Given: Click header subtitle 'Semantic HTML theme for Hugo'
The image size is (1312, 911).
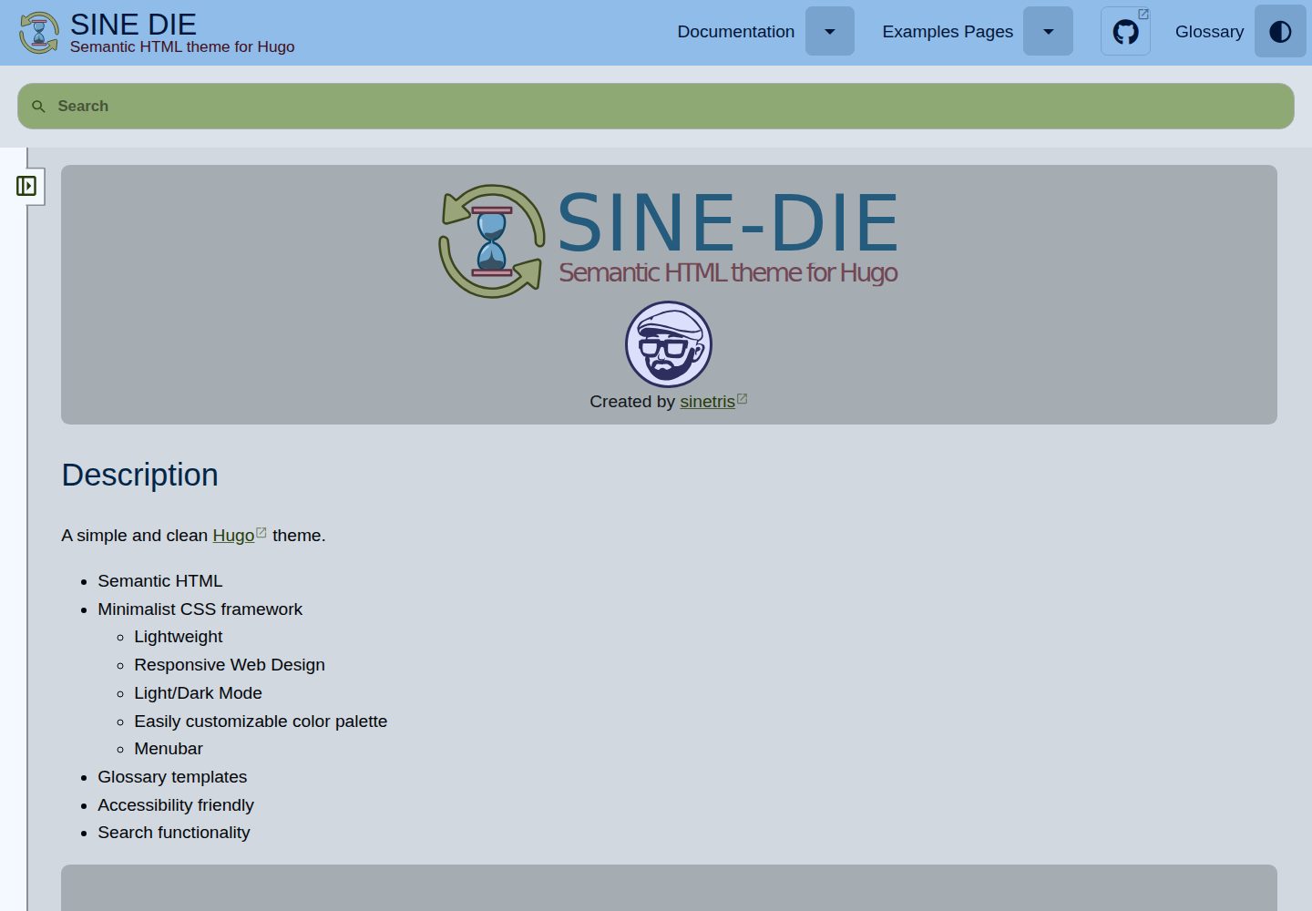Looking at the screenshot, I should coord(182,46).
